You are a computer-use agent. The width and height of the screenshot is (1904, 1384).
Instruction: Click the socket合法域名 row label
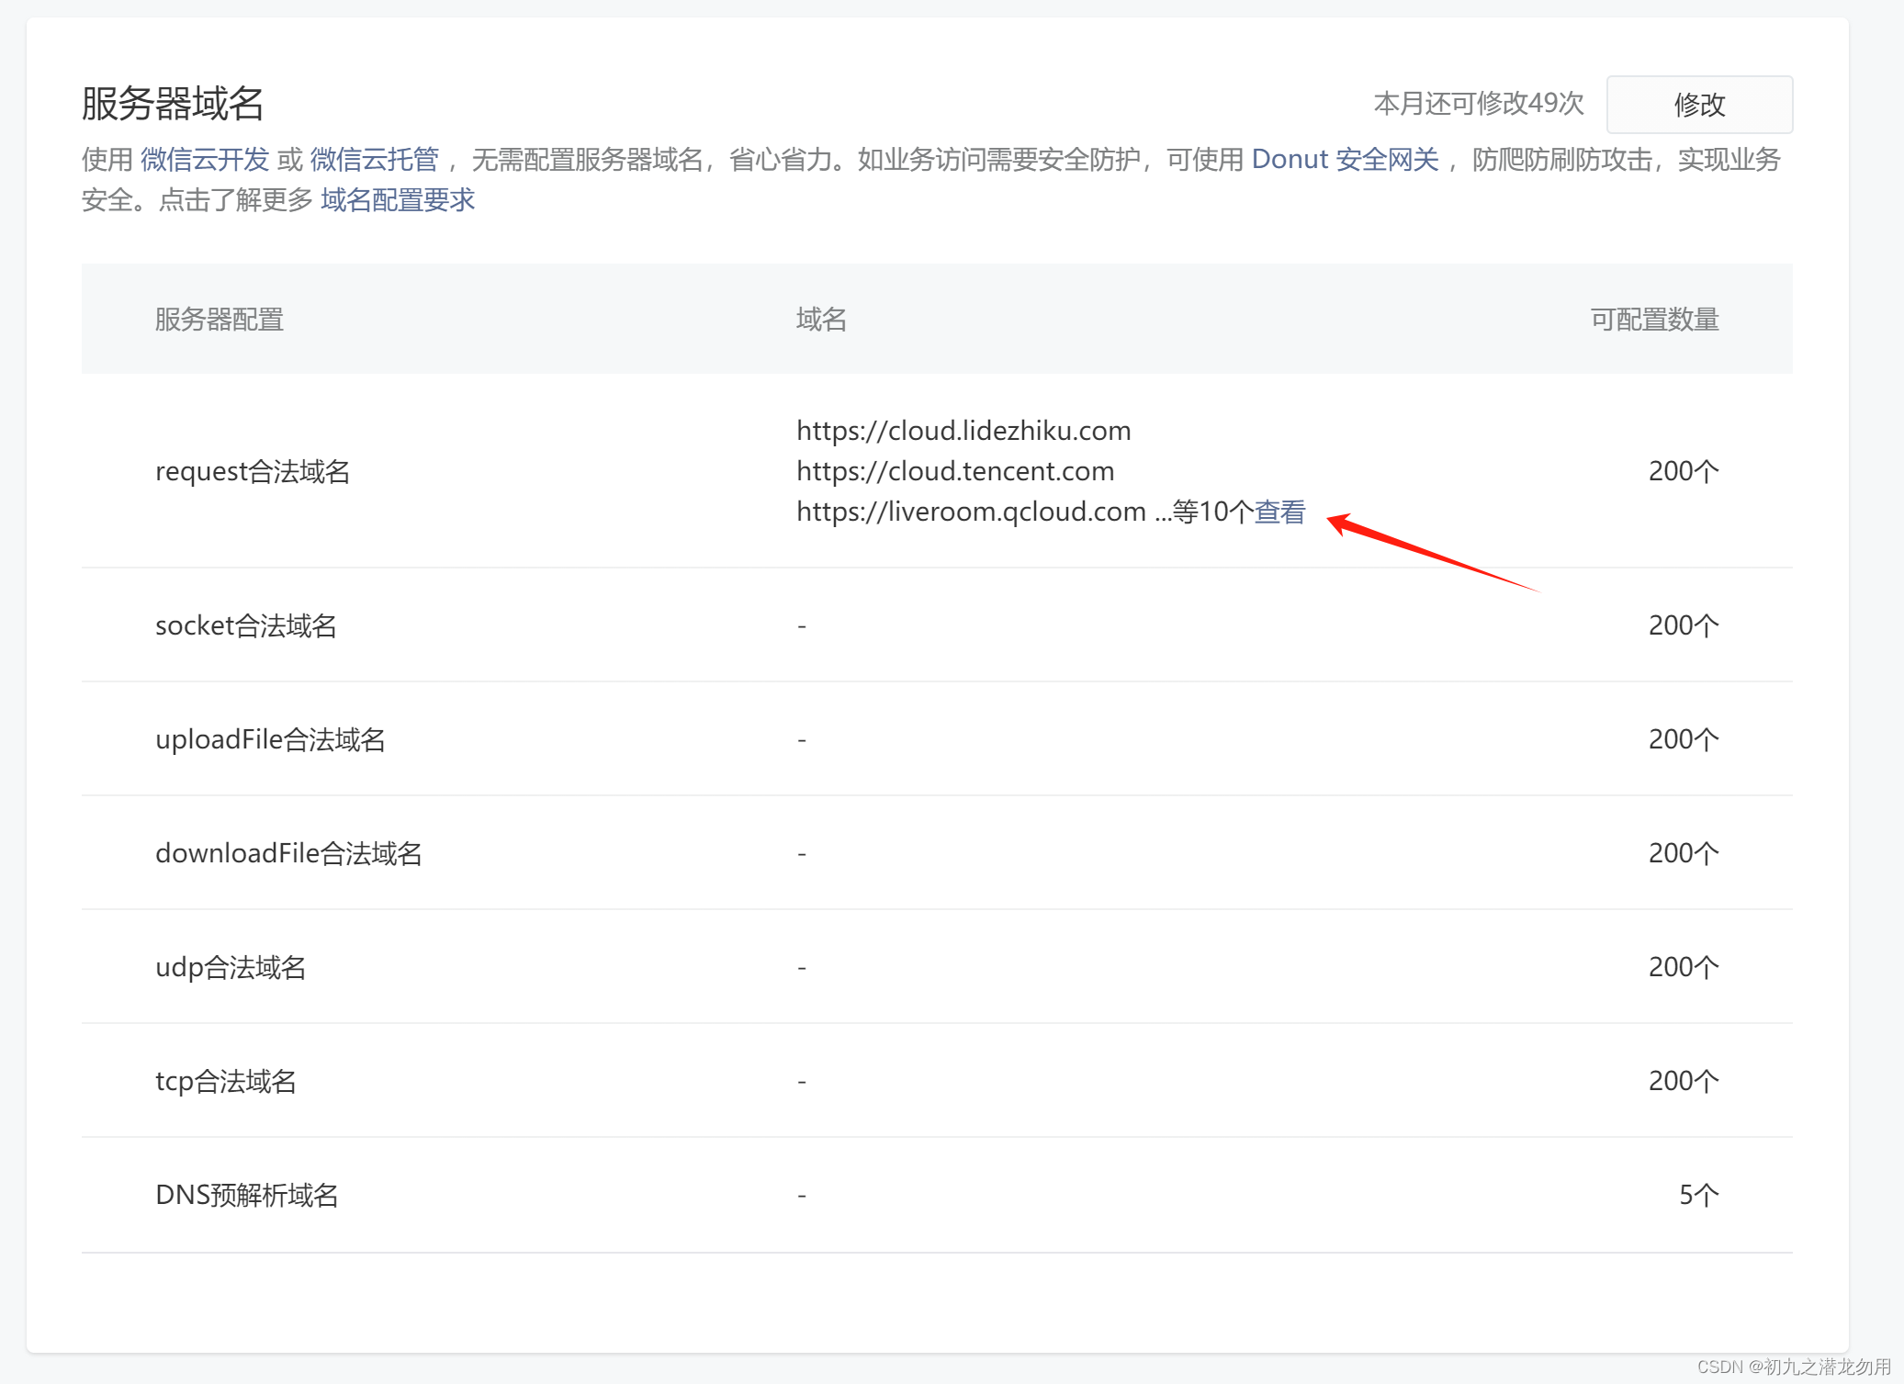click(245, 625)
